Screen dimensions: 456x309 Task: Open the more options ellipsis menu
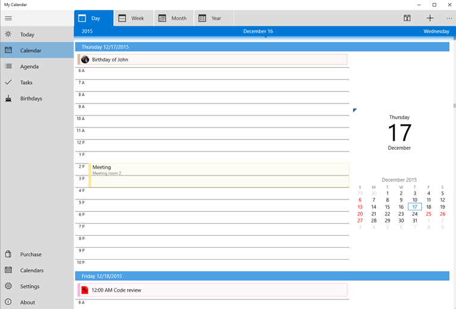coord(449,18)
